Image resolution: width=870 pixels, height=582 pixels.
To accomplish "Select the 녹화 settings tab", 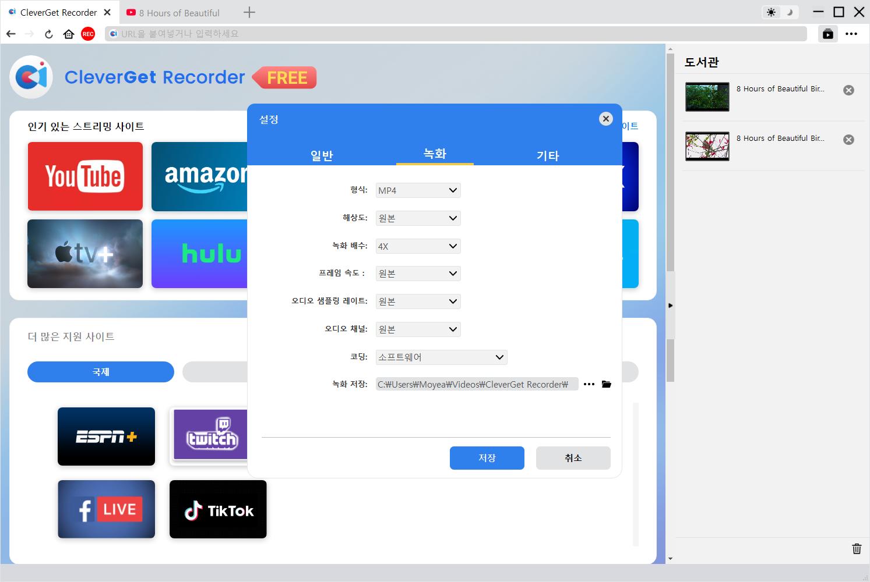I will pos(435,154).
